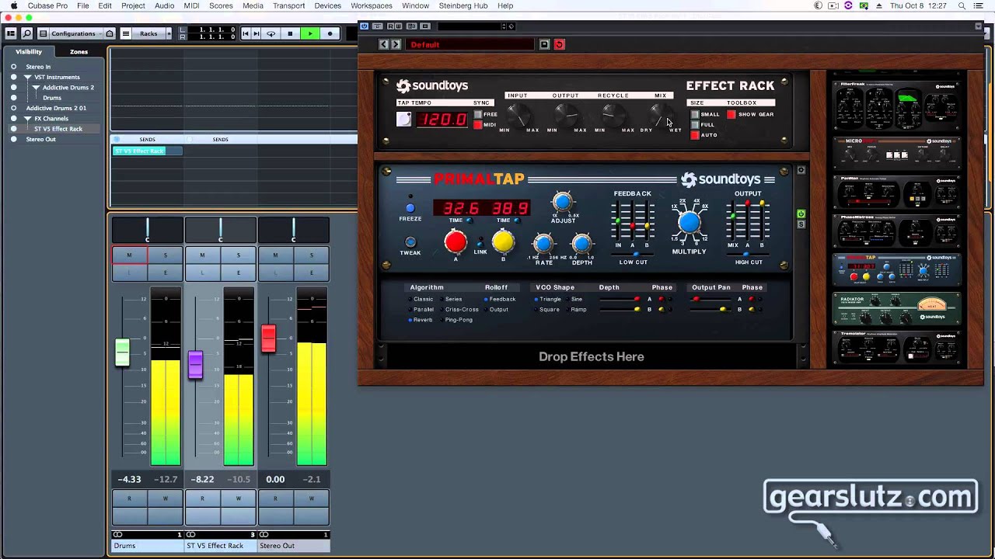Click the green Drums channel fader

click(122, 352)
